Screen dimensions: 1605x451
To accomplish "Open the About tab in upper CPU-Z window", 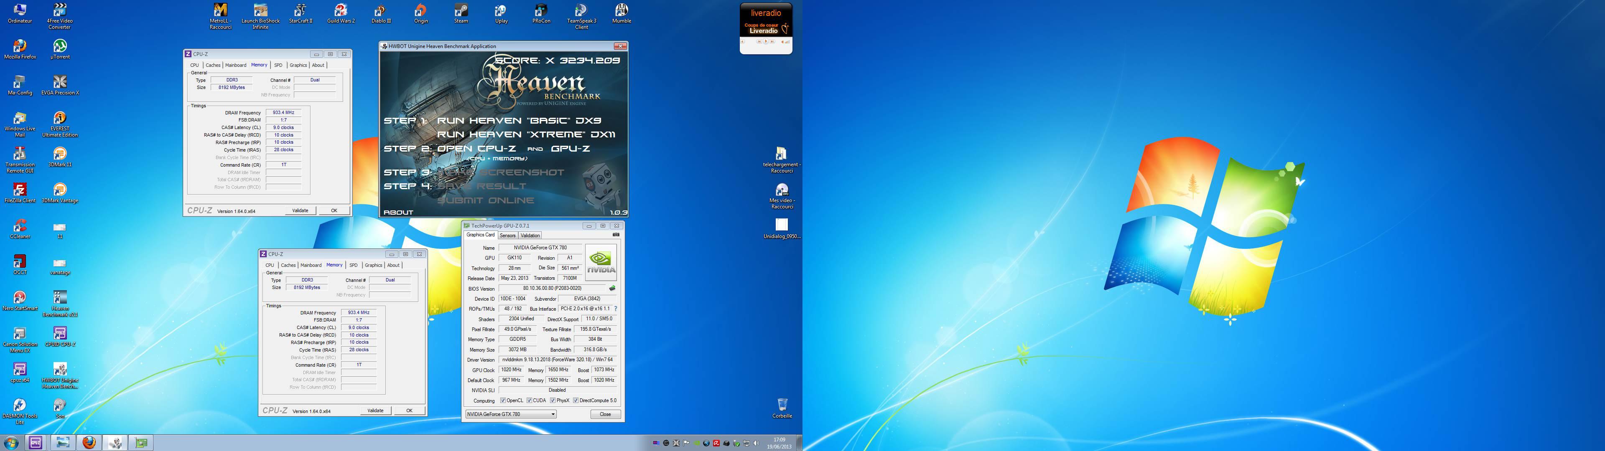I will 318,65.
